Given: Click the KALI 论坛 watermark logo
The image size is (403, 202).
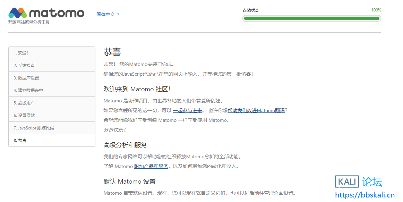Looking at the screenshot, I should tap(359, 182).
